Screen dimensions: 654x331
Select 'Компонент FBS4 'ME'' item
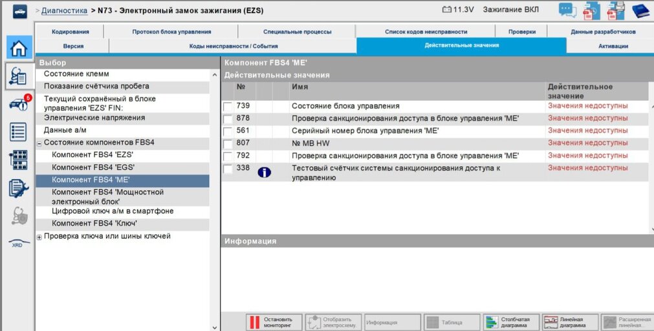(123, 180)
